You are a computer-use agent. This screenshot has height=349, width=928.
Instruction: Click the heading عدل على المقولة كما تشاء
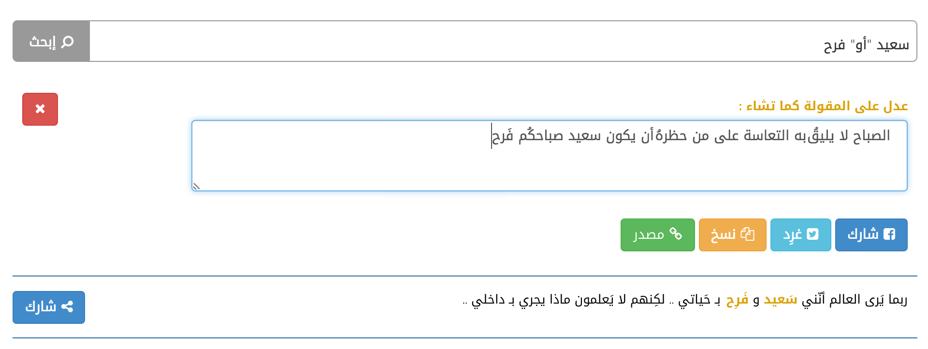coord(823,106)
